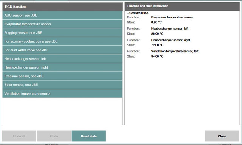
Task: Click Evaporator temperature sensor in state panel
Action: (172, 17)
